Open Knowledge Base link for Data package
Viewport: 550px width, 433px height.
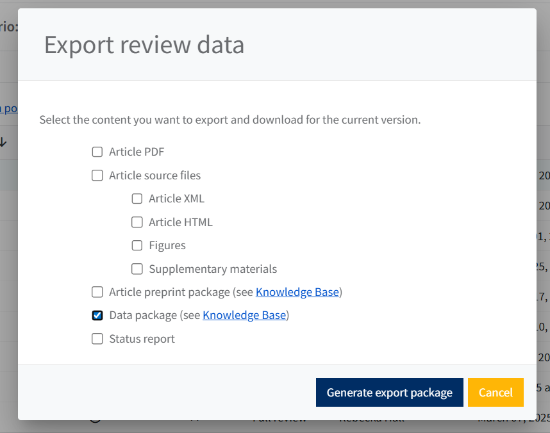click(x=244, y=315)
